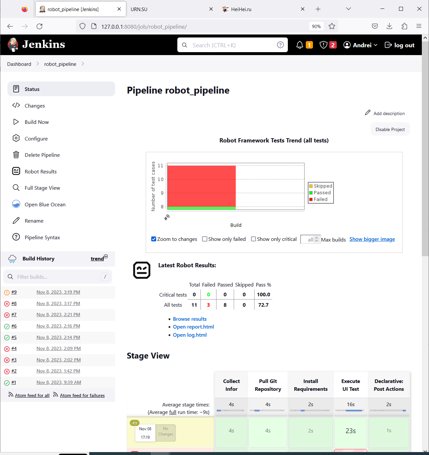Image resolution: width=429 pixels, height=455 pixels.
Task: Click the Failed legend red swatch
Action: tap(311, 199)
